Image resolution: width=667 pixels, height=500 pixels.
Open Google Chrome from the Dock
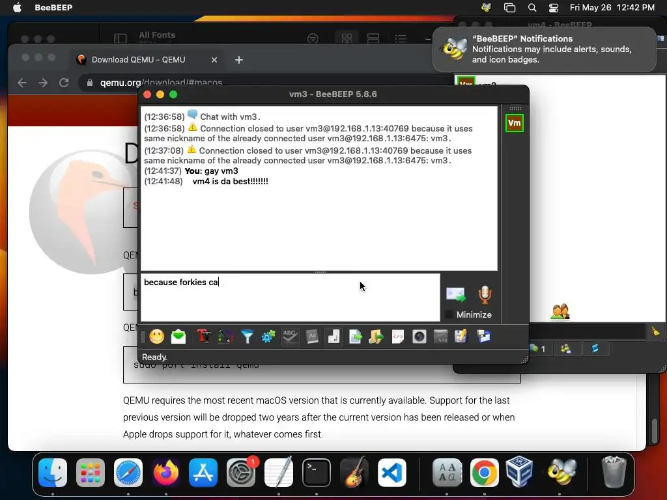click(x=484, y=473)
